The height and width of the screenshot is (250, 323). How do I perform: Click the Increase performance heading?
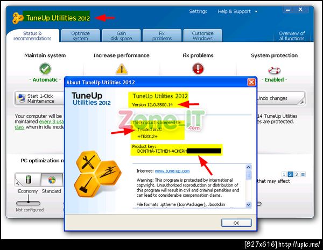121,55
